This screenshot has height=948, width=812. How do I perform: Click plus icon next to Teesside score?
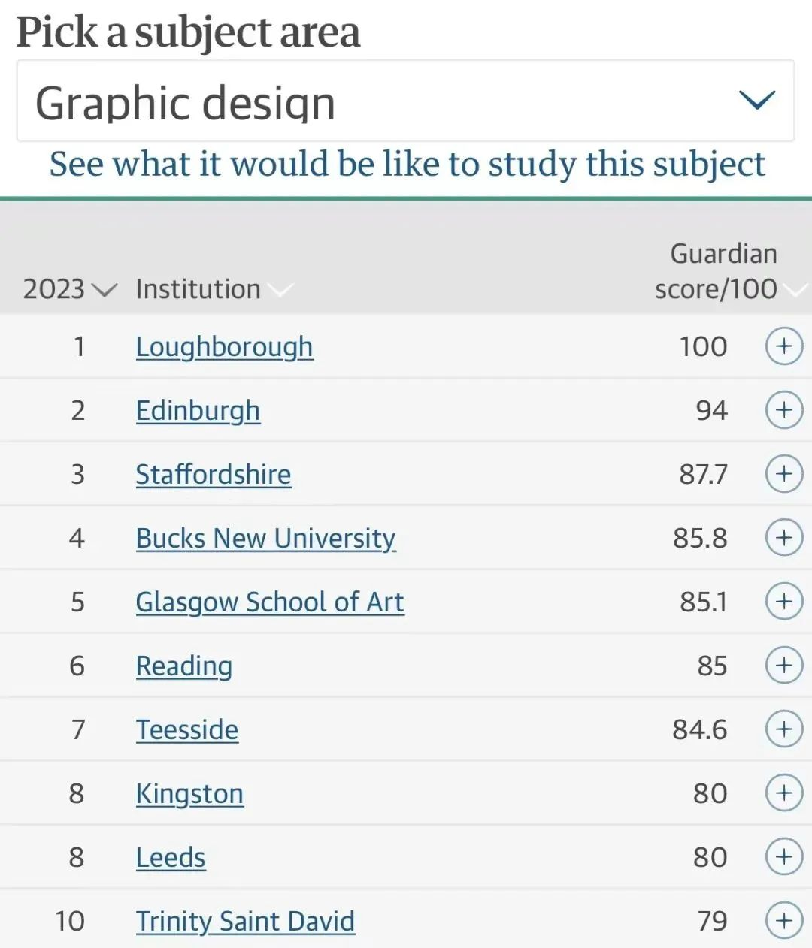(x=783, y=729)
